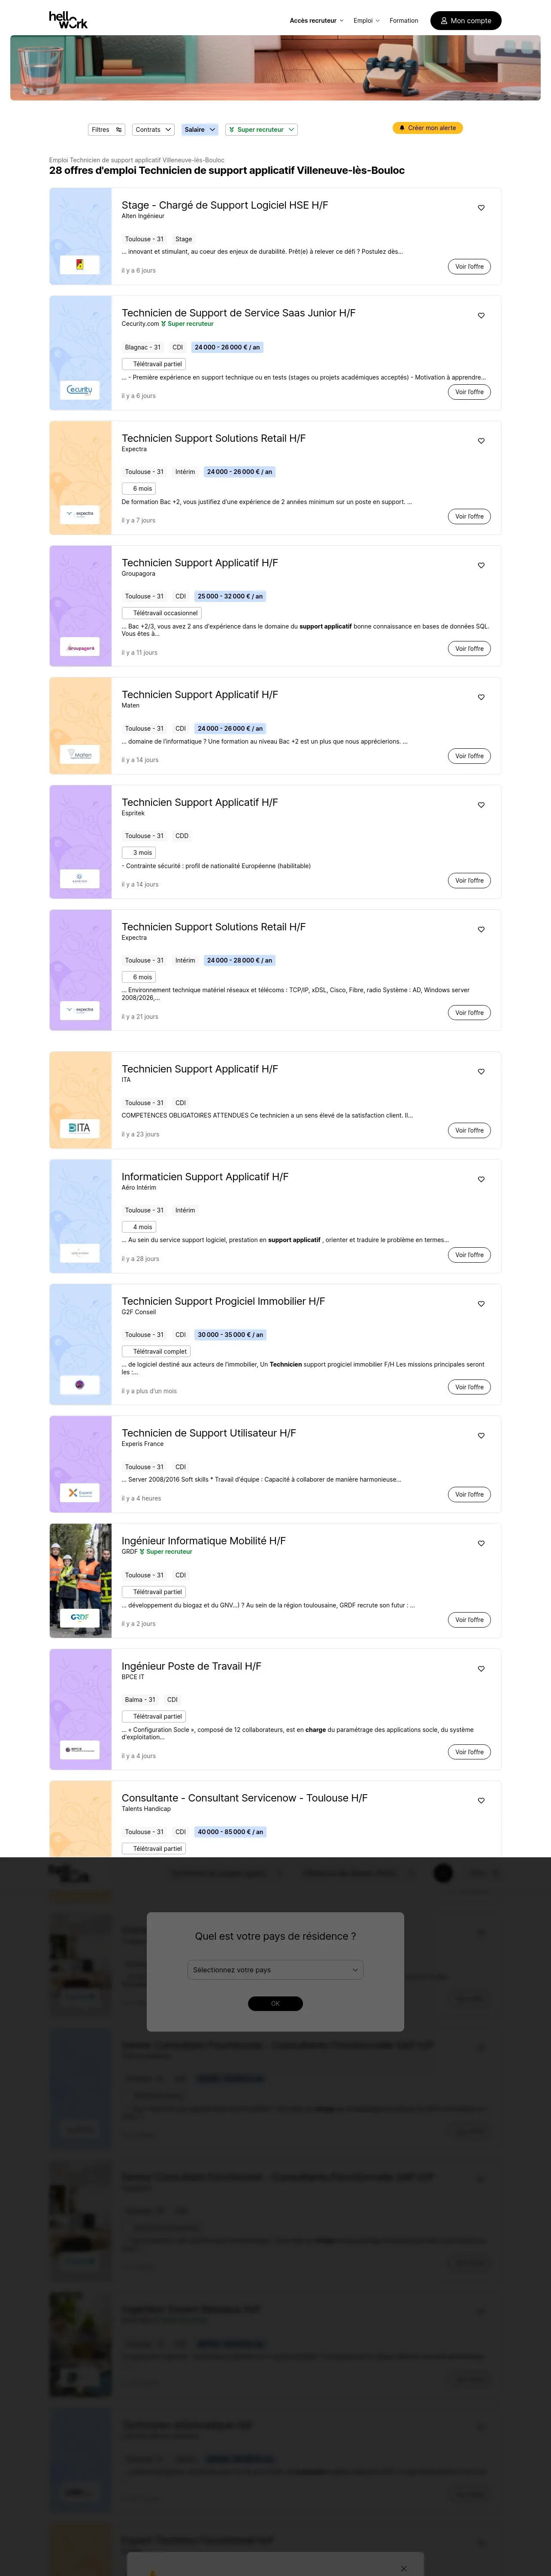Click Voir l'offre for the Cecurity.com job
Screen dimensions: 551x2576
click(x=469, y=392)
